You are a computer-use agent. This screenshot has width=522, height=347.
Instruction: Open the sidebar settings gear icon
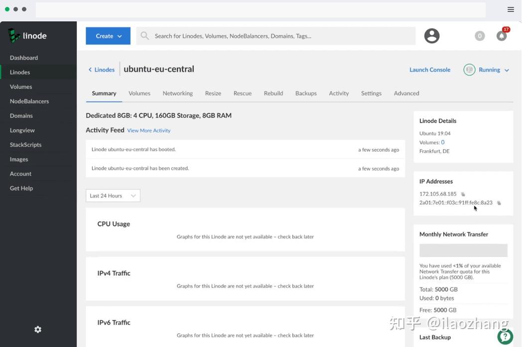[37, 329]
